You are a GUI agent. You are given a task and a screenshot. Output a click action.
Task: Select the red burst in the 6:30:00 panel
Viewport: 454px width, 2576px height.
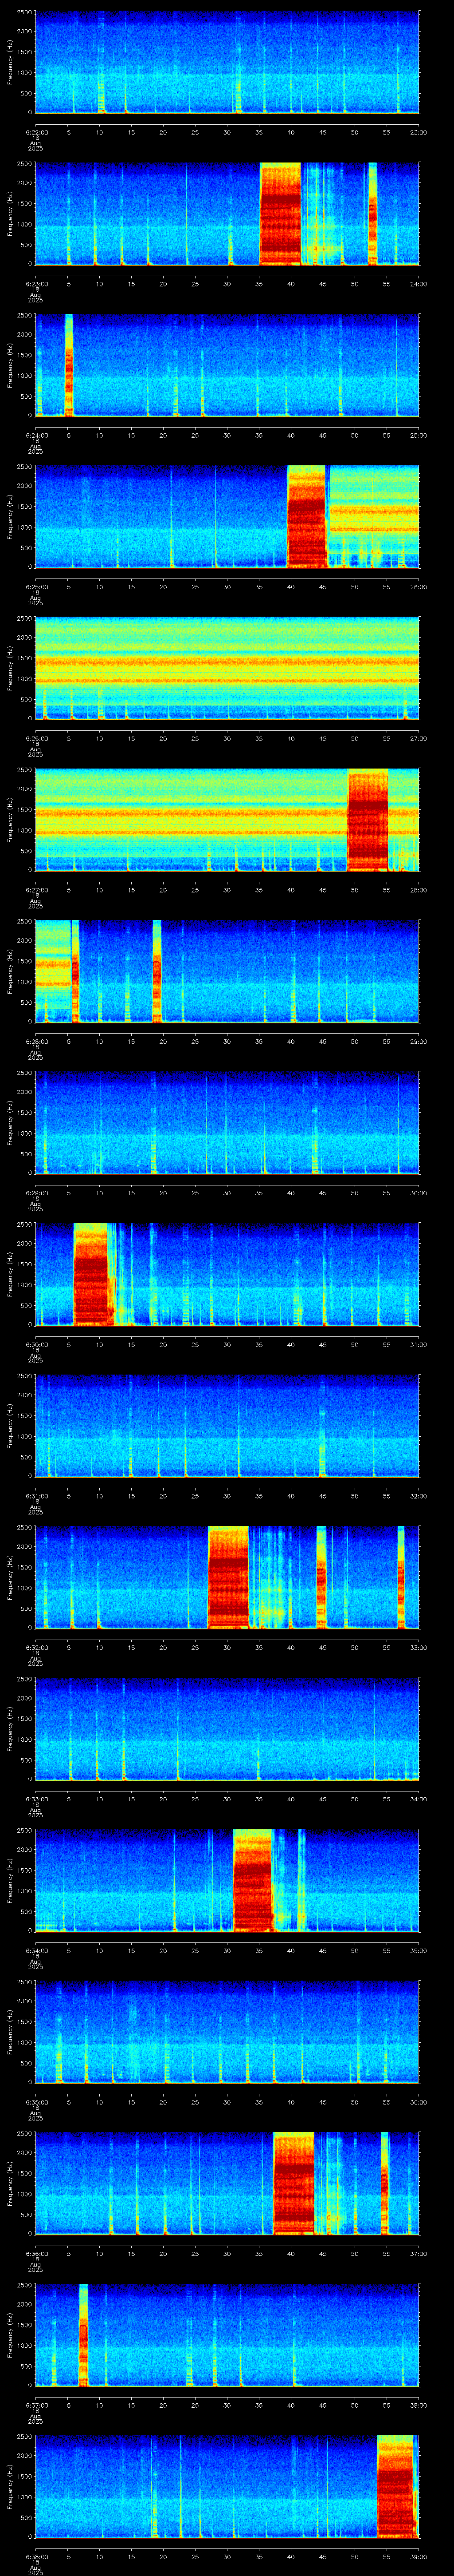click(91, 1274)
